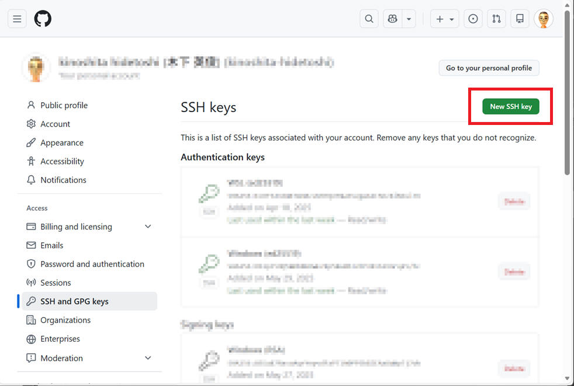Open the Emails settings page
This screenshot has width=574, height=386.
(51, 245)
